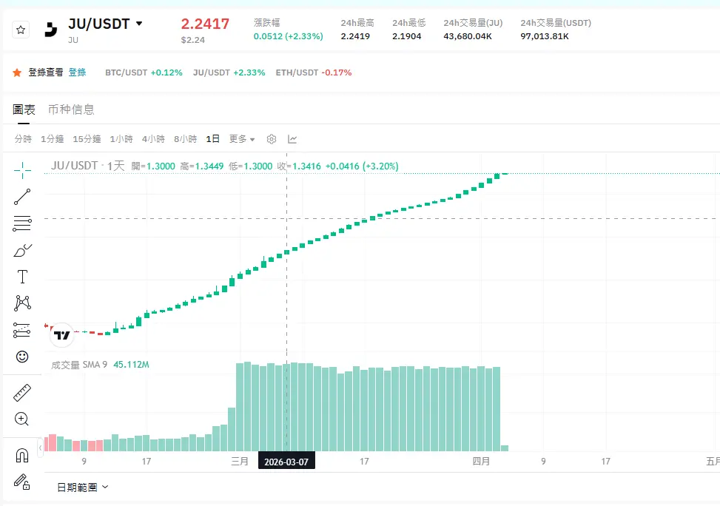This screenshot has height=506, width=720.
Task: Click the 45.112M volume SMA value
Action: point(131,365)
